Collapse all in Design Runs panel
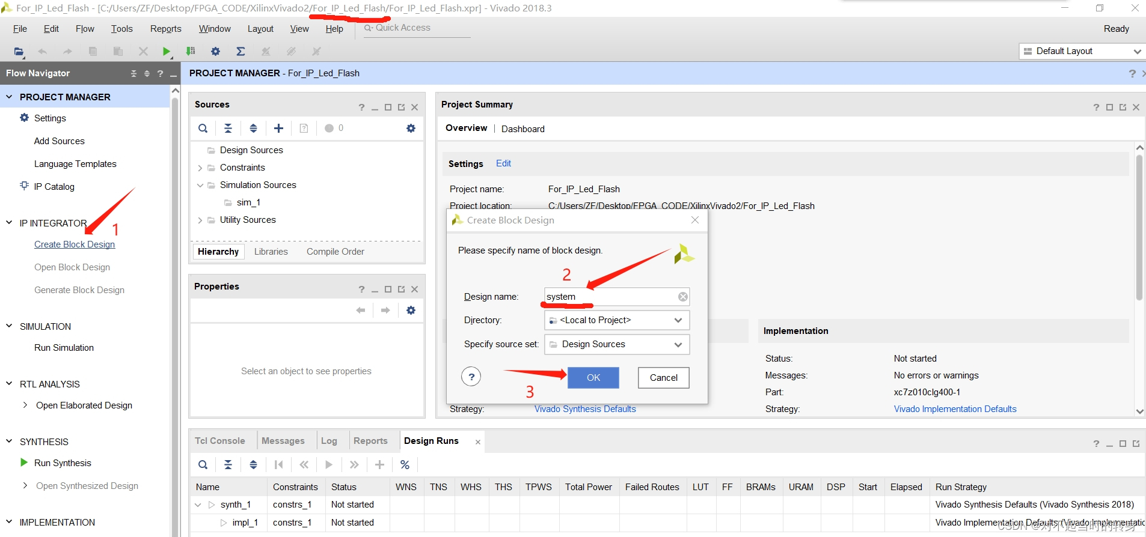The image size is (1146, 537). coord(228,464)
